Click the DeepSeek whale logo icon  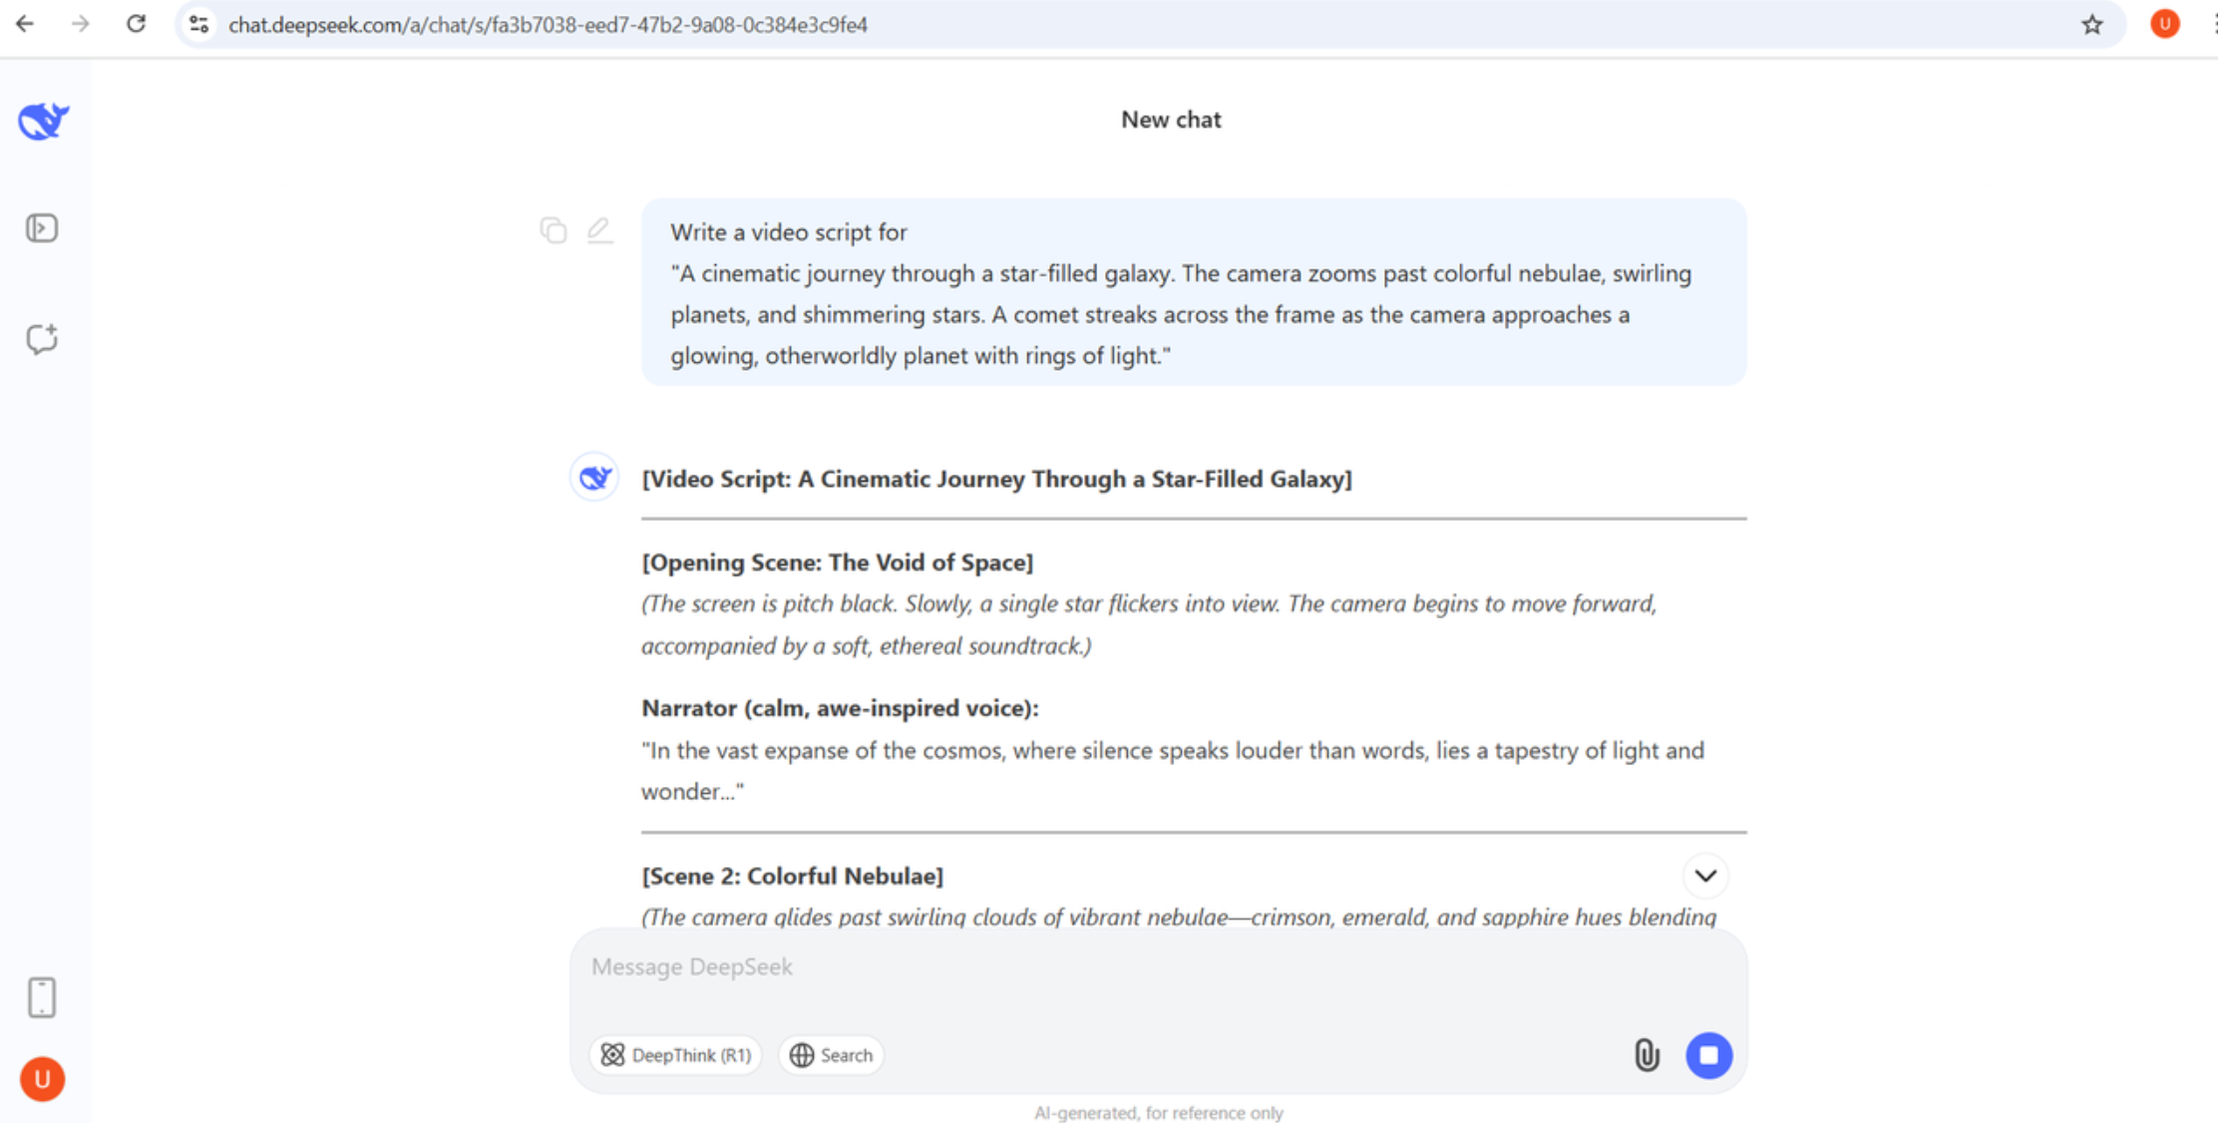(42, 122)
